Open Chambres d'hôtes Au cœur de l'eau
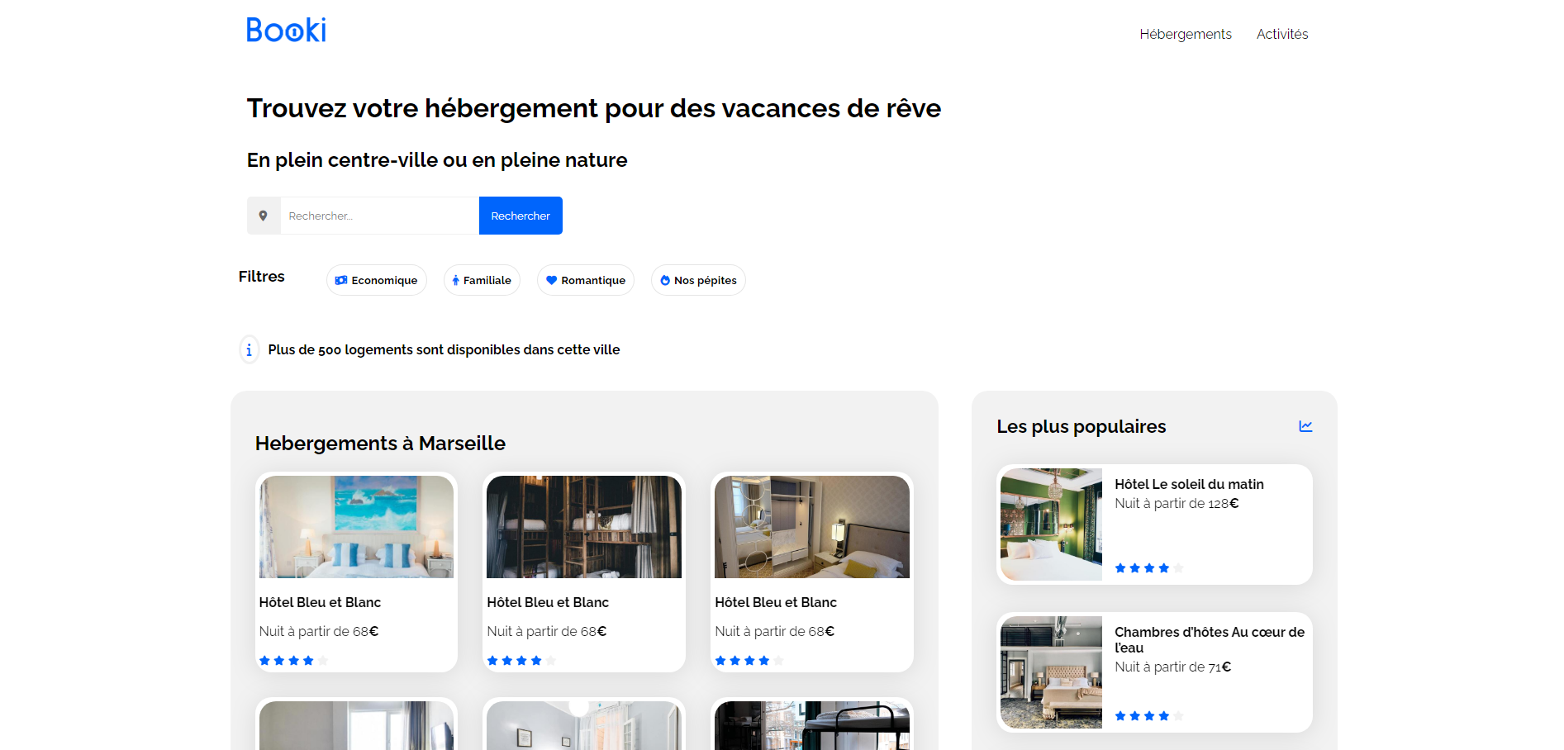 1209,639
